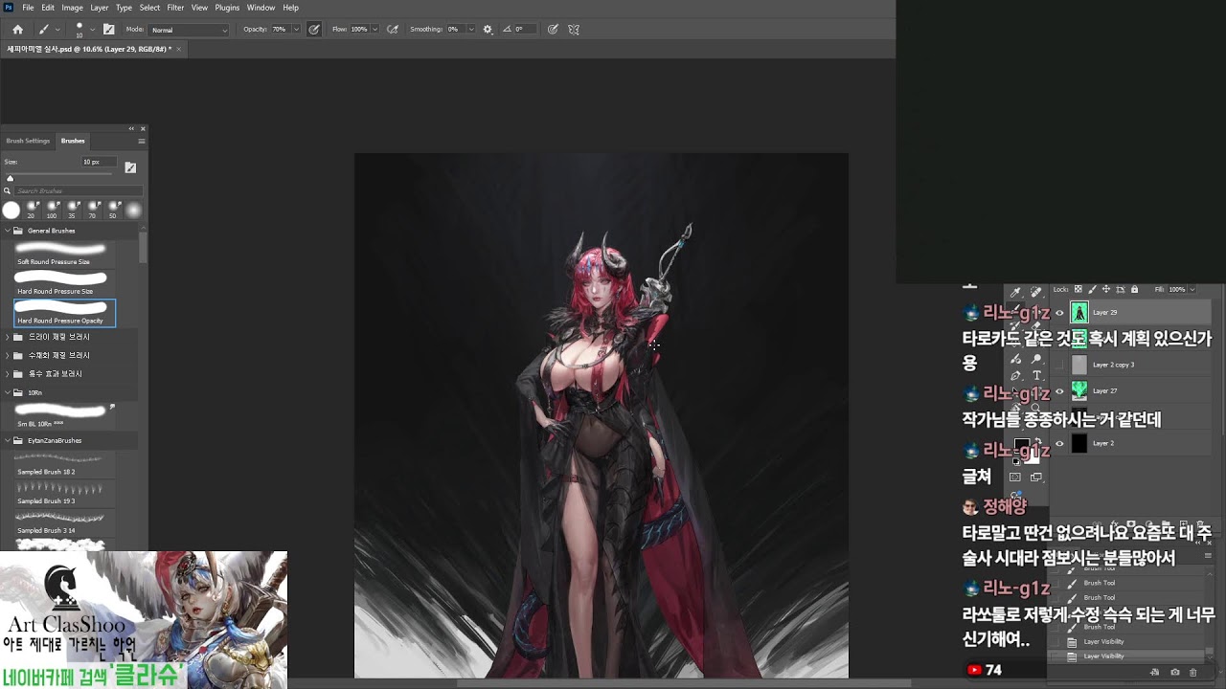The width and height of the screenshot is (1226, 689).
Task: Open the Layer menu
Action: 100,8
